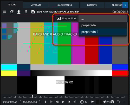Start playback with the play button
The width and height of the screenshot is (130, 105).
63,102
